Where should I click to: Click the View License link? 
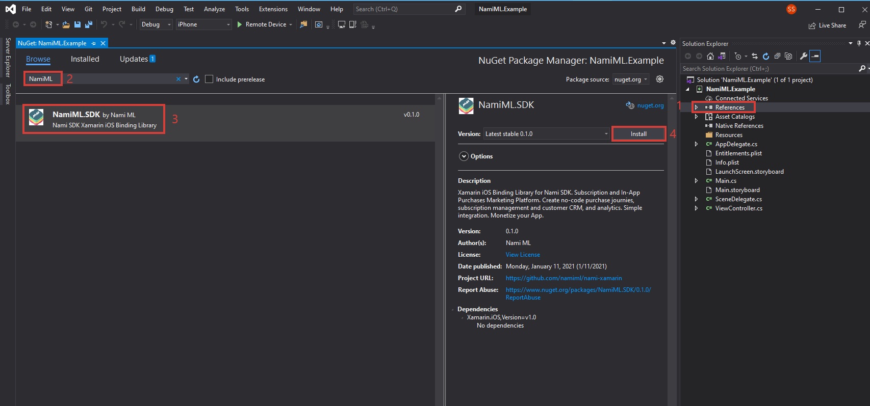click(523, 255)
